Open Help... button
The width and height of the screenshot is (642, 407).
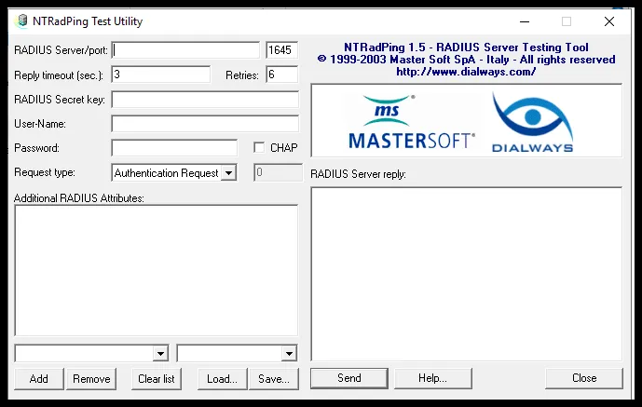coord(432,378)
